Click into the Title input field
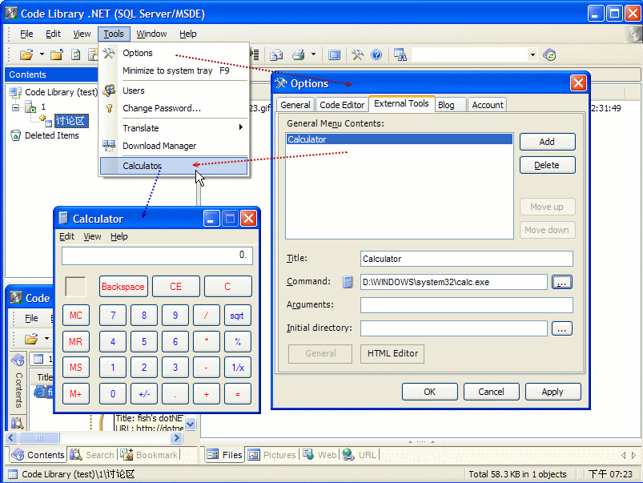The image size is (643, 483). [466, 259]
